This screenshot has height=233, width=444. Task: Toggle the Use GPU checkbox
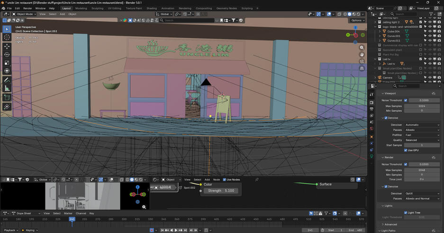(x=406, y=150)
